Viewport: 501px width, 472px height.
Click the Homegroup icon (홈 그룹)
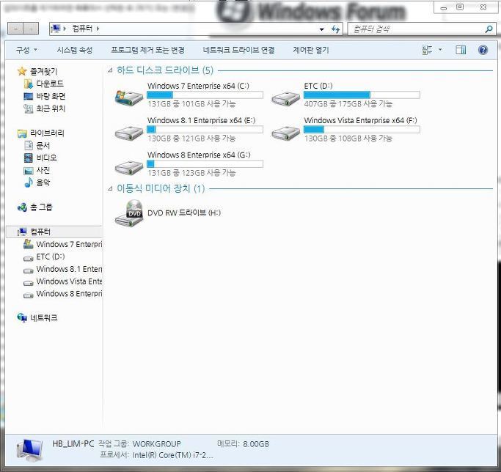(x=22, y=207)
